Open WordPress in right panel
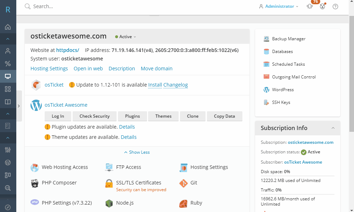 point(283,90)
